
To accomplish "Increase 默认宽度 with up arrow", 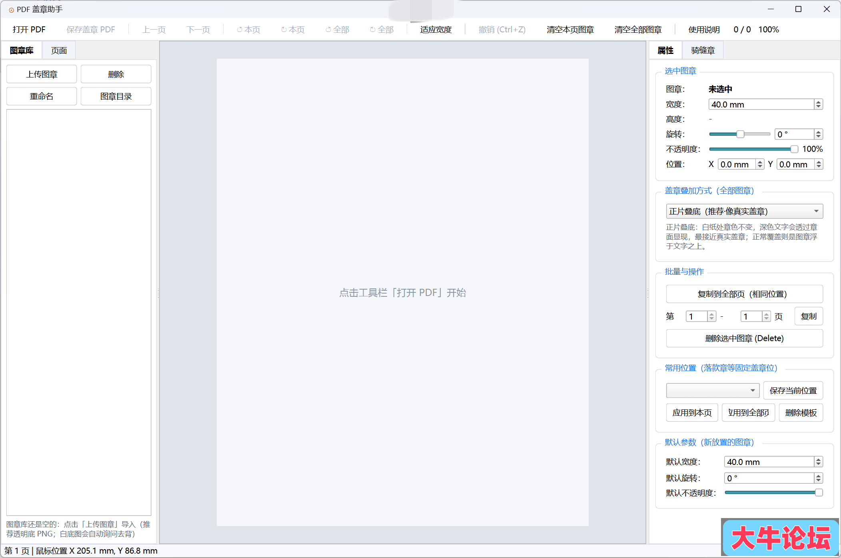I will (x=819, y=459).
